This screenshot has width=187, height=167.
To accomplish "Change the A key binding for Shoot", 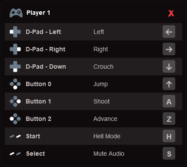I will 169,101.
